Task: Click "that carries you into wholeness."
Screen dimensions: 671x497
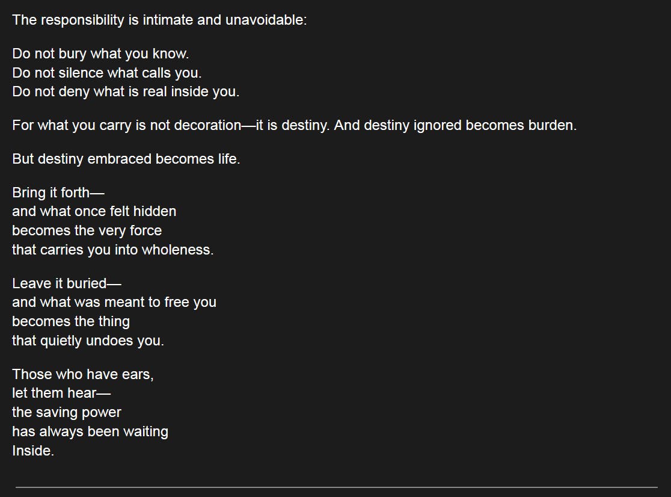Action: 113,250
